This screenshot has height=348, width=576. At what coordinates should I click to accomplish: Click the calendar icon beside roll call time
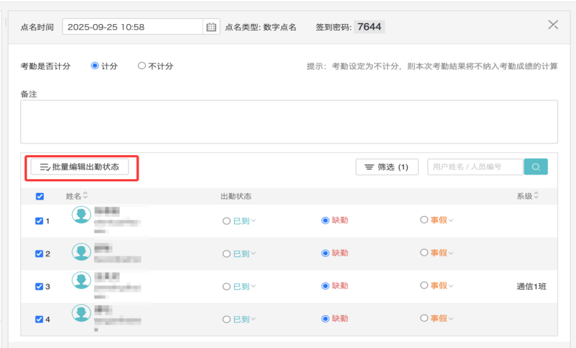coord(211,27)
